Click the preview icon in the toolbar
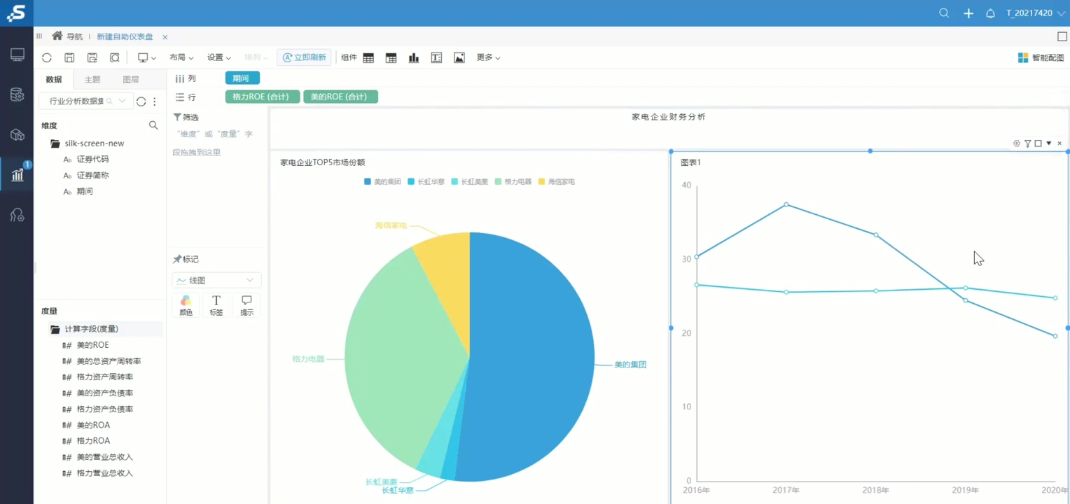Screen dimensions: 1070x504 (x=115, y=57)
